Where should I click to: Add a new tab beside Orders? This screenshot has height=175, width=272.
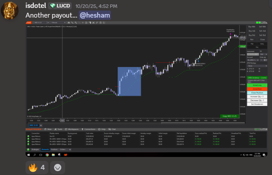click(70, 149)
